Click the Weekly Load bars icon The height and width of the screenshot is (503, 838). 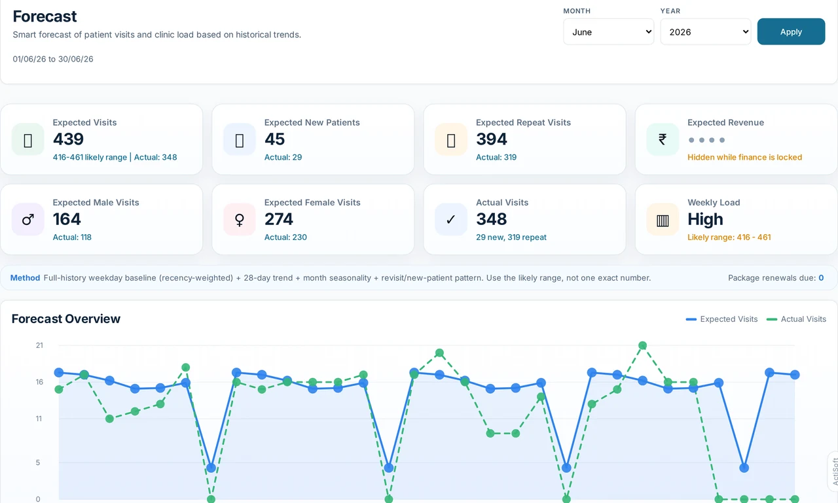click(663, 220)
